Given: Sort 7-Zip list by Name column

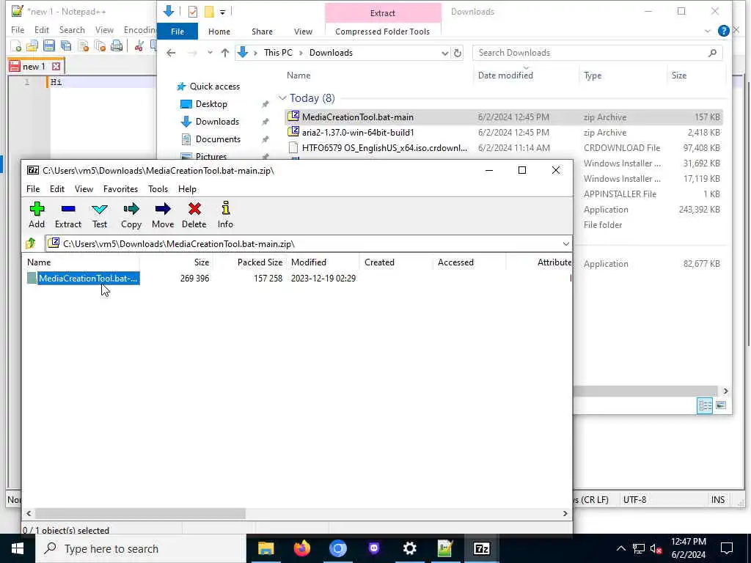Looking at the screenshot, I should [81, 262].
